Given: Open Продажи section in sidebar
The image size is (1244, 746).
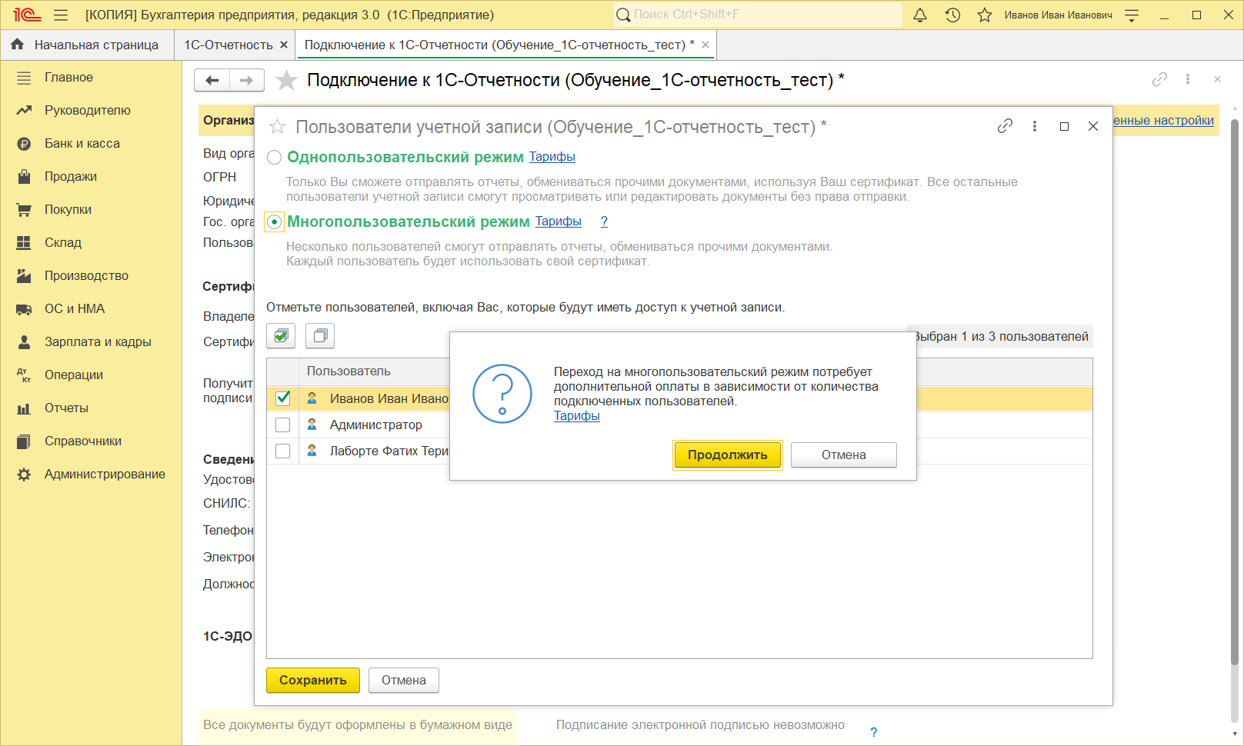Looking at the screenshot, I should coord(71,177).
